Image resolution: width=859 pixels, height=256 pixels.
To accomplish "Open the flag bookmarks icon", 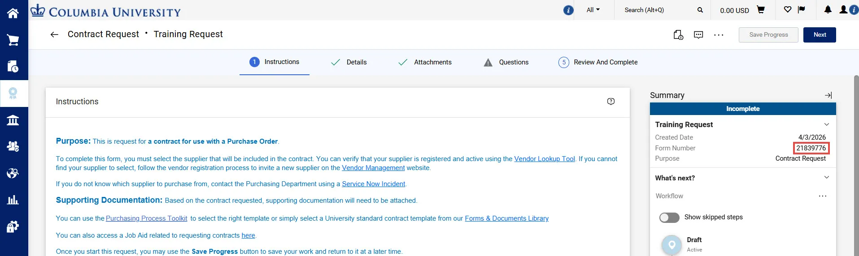I will pyautogui.click(x=802, y=9).
